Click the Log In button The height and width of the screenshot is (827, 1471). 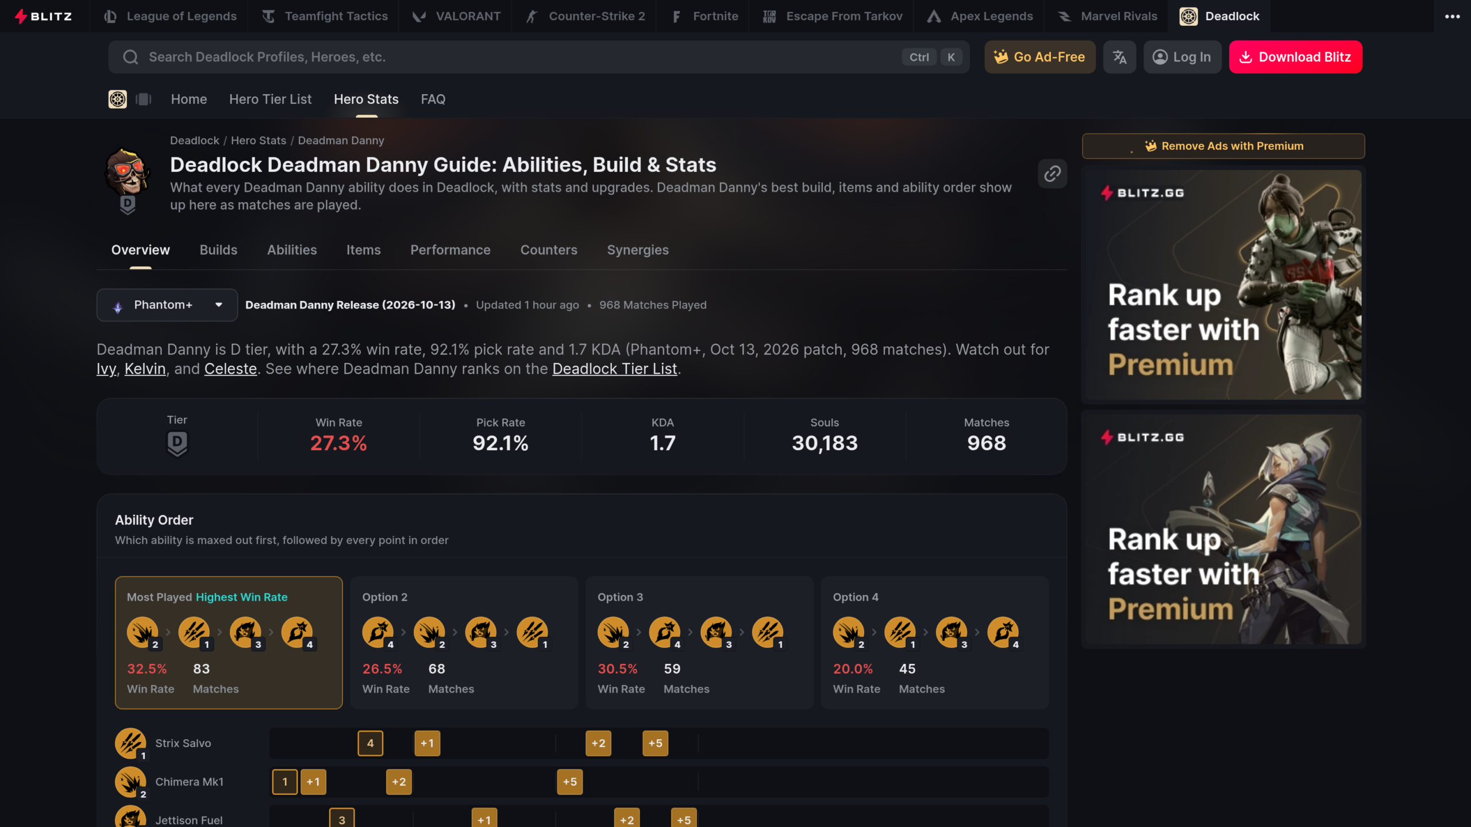point(1182,57)
